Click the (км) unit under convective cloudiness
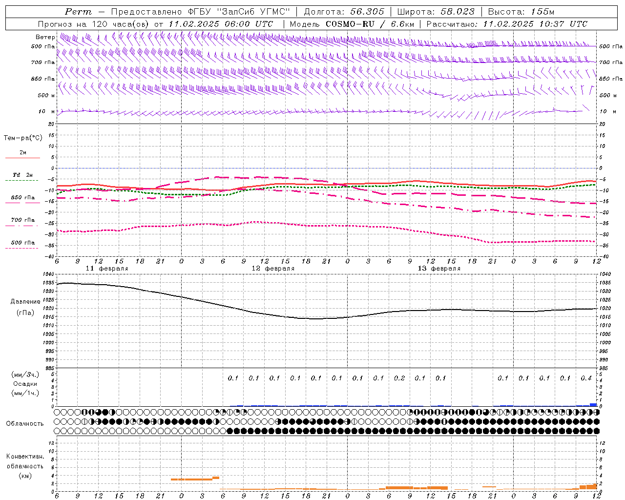 25,476
